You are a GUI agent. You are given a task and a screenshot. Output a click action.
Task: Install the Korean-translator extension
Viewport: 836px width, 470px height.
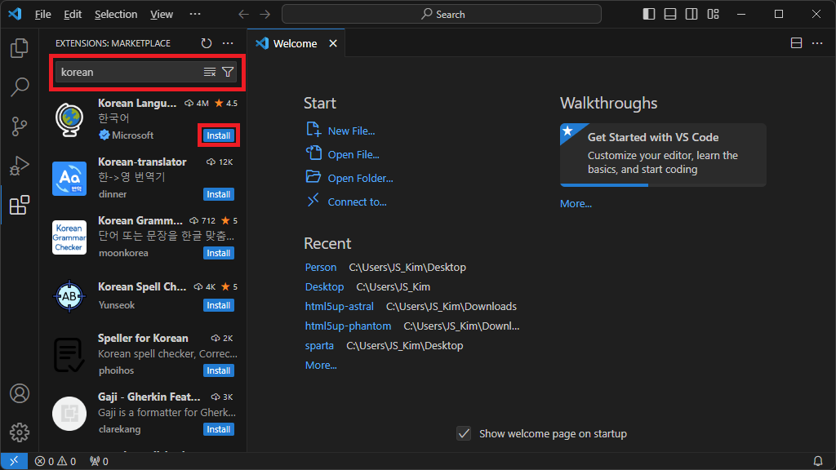point(219,194)
